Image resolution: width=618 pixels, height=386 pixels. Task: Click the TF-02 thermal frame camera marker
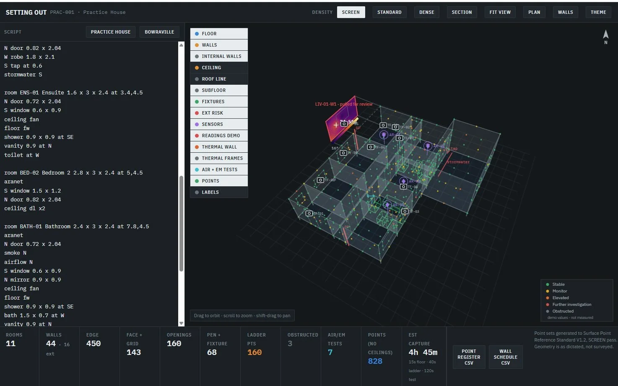point(395,127)
